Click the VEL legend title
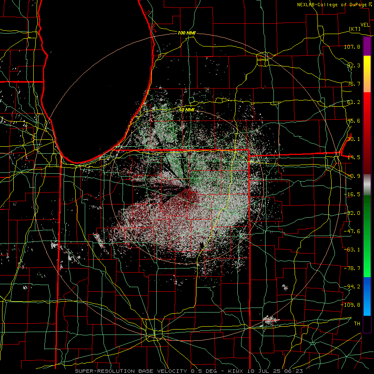The height and width of the screenshot is (374, 374). coord(365,25)
